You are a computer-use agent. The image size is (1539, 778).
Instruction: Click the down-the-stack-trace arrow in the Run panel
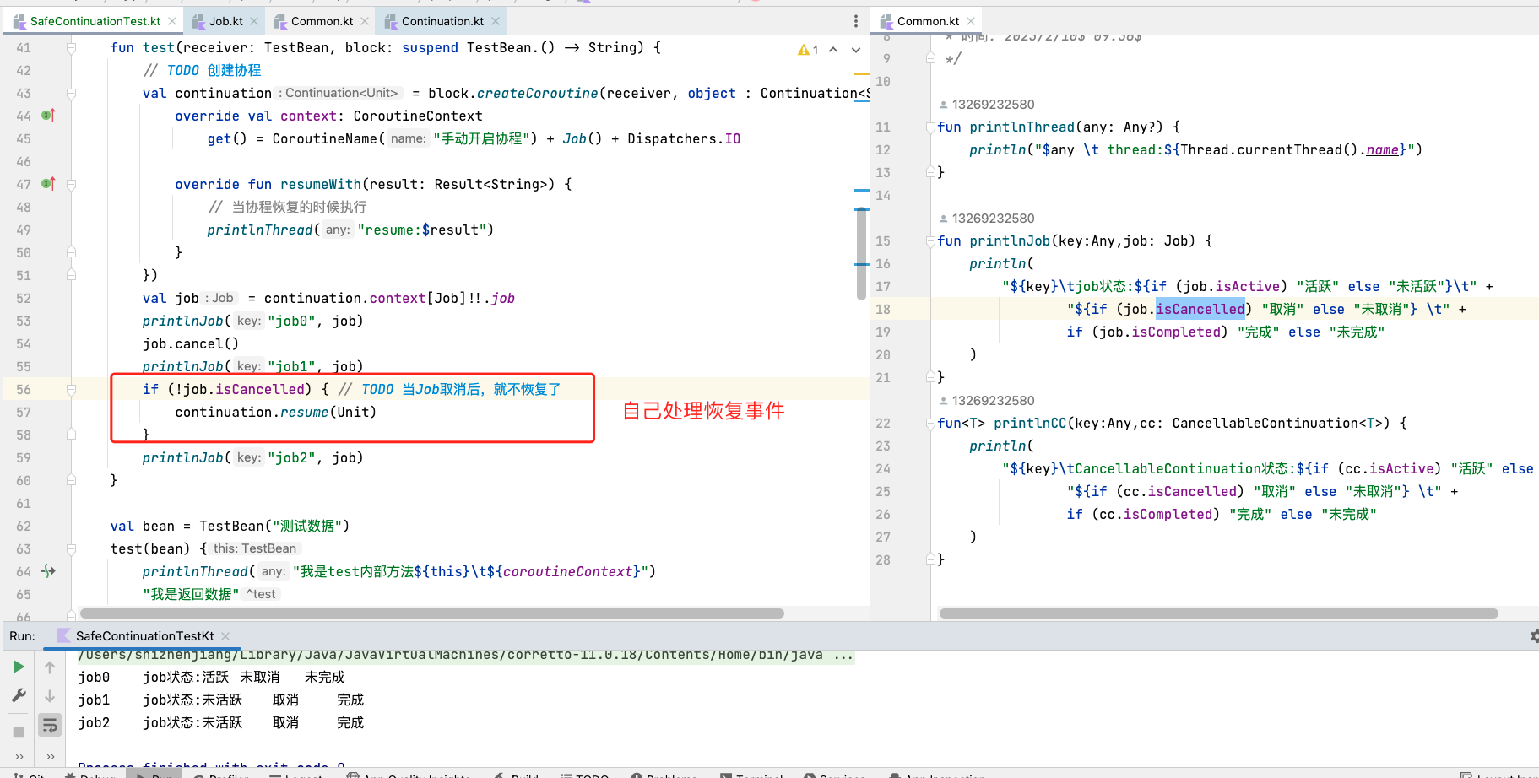coord(50,696)
